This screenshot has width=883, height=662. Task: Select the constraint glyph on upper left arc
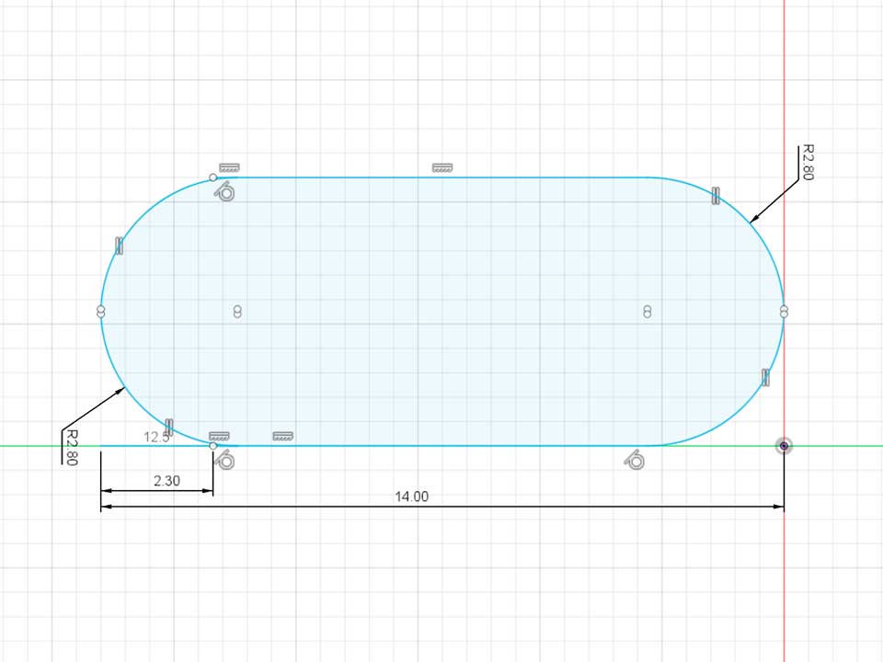119,245
